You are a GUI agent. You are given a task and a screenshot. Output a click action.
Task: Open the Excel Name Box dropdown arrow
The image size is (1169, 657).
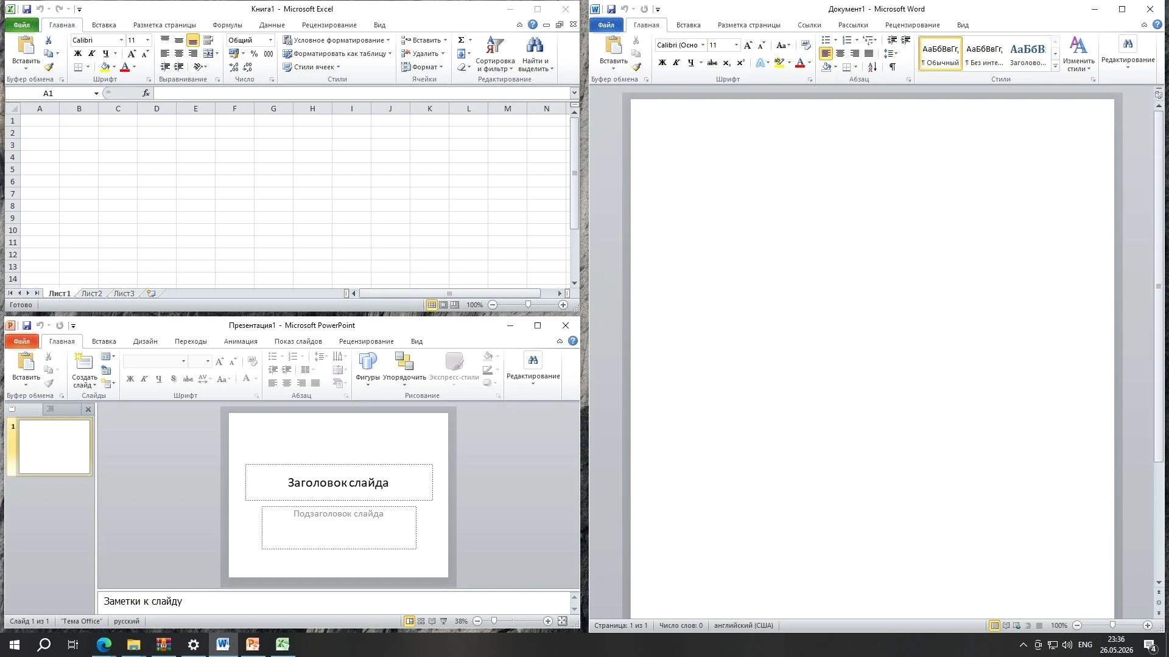pos(96,93)
